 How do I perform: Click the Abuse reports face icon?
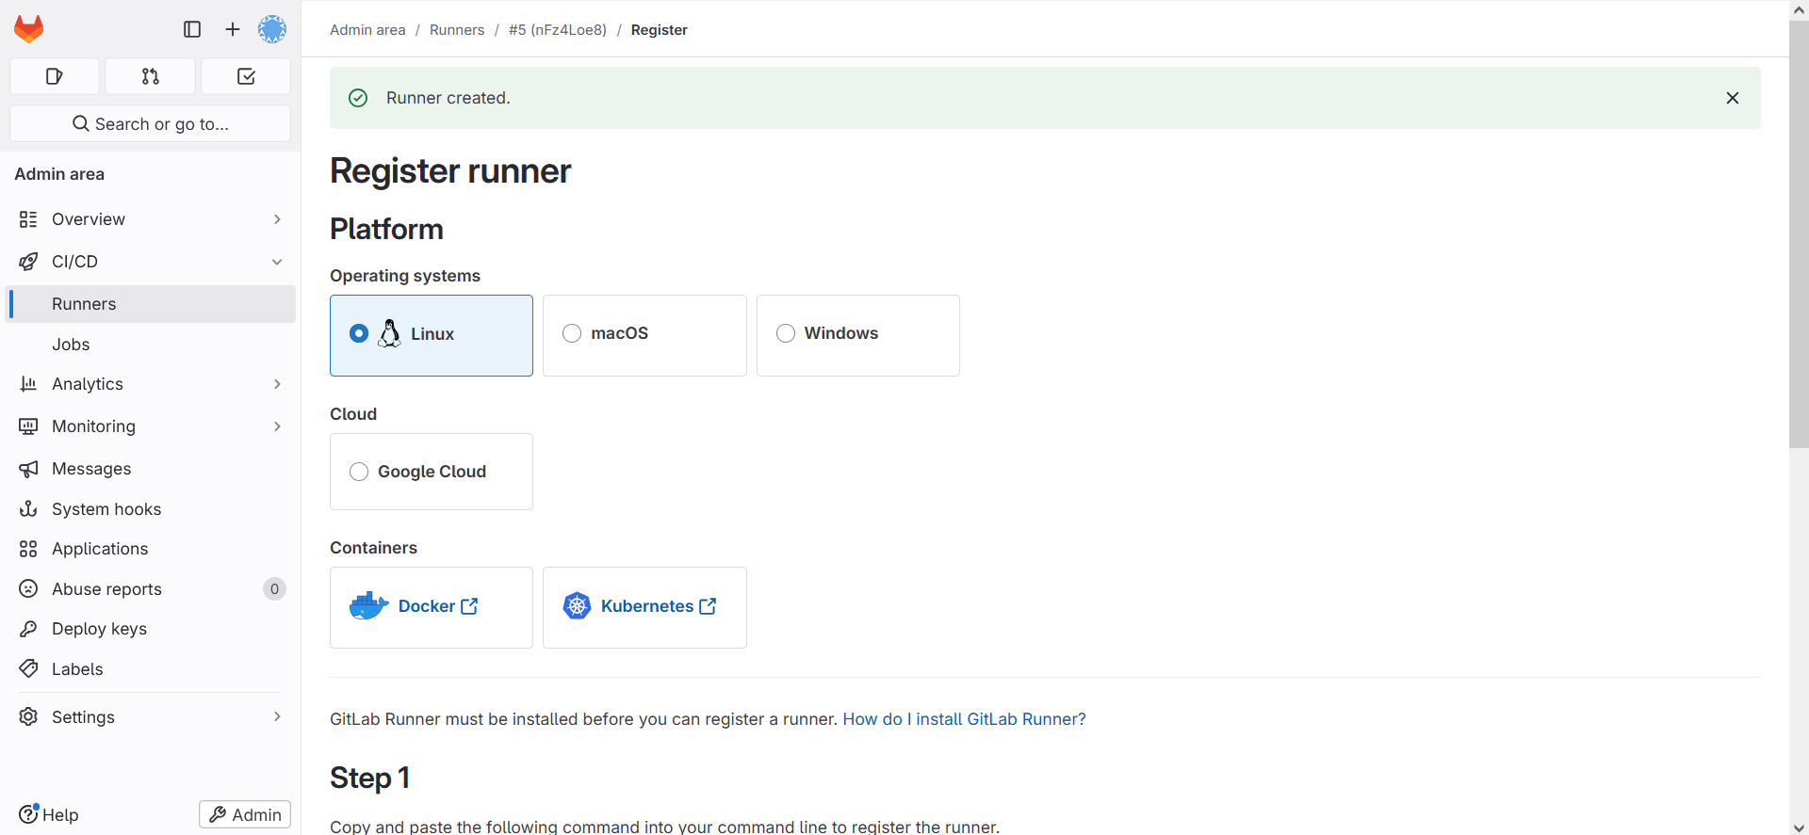28,589
